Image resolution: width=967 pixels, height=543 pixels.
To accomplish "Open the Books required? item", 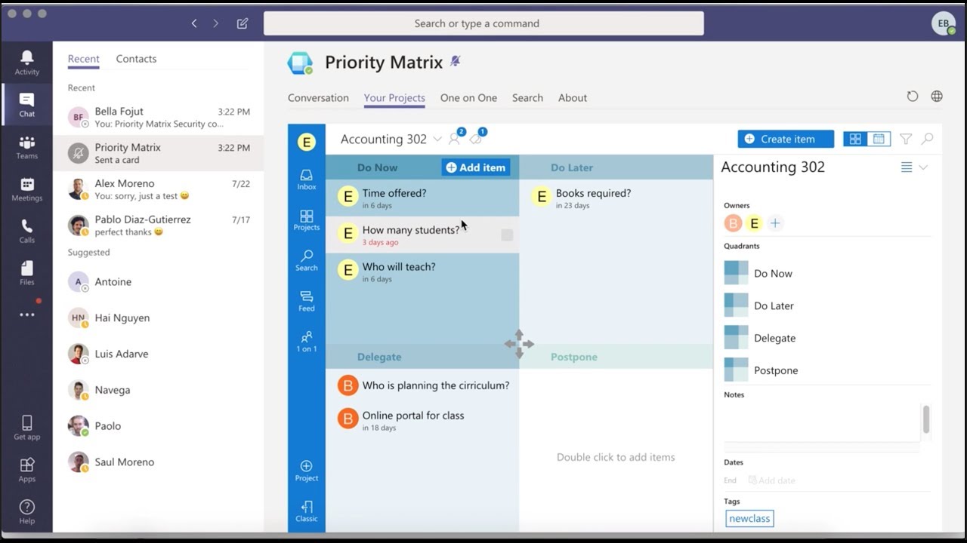I will (616, 198).
